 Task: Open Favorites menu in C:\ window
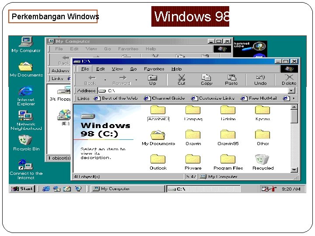(x=154, y=69)
